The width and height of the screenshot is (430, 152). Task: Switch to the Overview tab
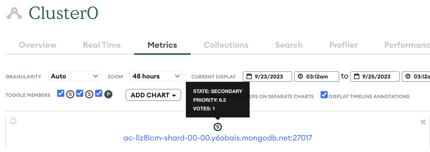pyautogui.click(x=37, y=45)
